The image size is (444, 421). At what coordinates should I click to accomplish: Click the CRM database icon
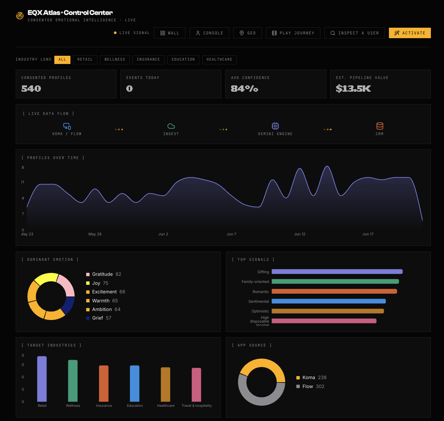pos(380,126)
